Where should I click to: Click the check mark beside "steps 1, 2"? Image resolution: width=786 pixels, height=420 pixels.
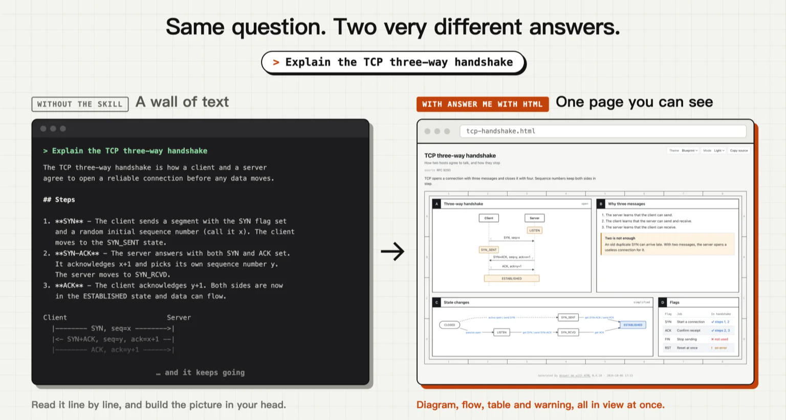712,322
